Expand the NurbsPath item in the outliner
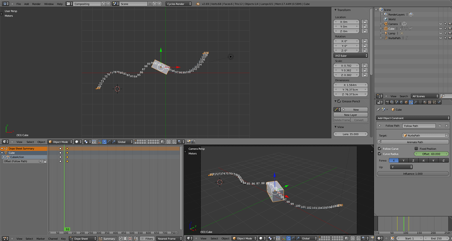The image size is (452, 241). 381,38
